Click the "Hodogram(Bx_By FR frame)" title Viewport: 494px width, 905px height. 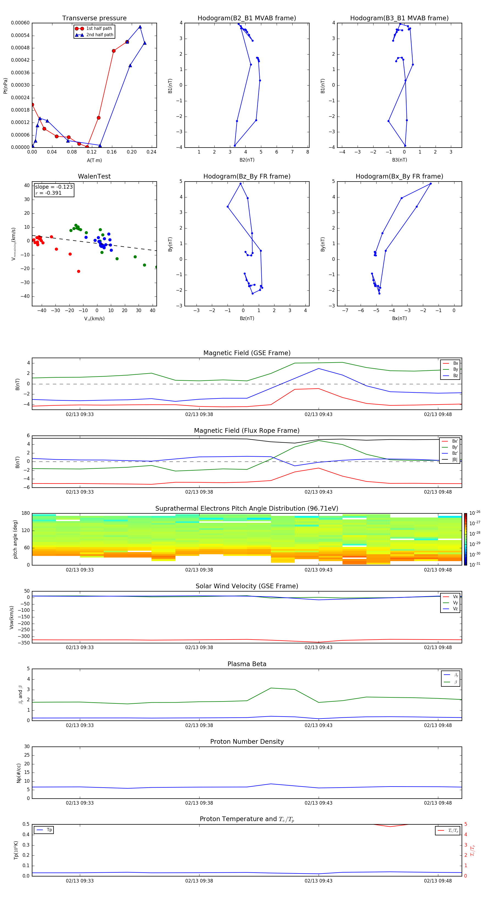pos(399,176)
